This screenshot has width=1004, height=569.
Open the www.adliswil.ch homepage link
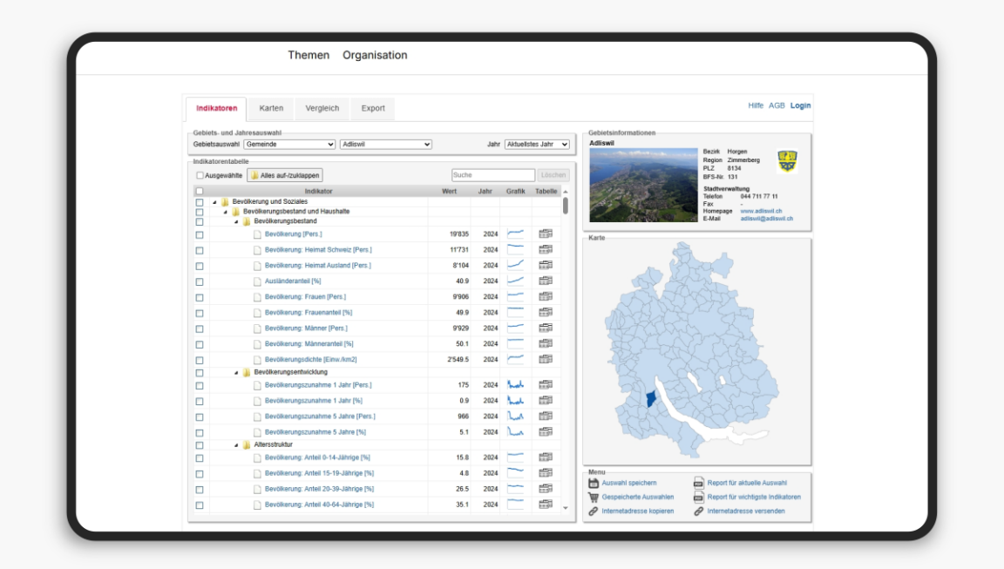point(760,211)
